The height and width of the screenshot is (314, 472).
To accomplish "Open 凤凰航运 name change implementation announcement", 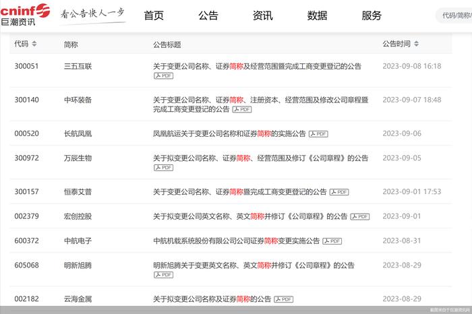I will point(229,133).
